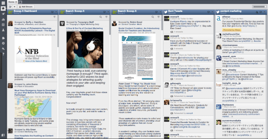Image resolution: width=268 pixels, height=139 pixels.
Task: Open Pentavere username link
Action: pyautogui.click(x=228, y=105)
